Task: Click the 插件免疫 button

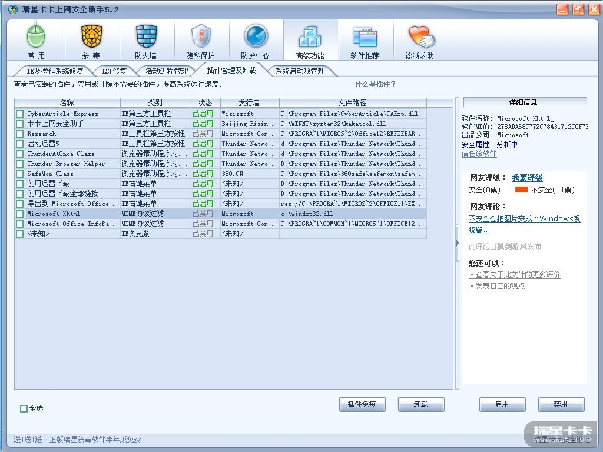Action: point(362,404)
